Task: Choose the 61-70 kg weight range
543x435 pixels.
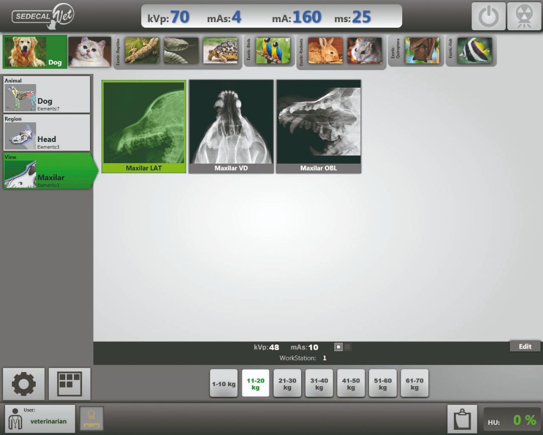Action: tap(414, 384)
